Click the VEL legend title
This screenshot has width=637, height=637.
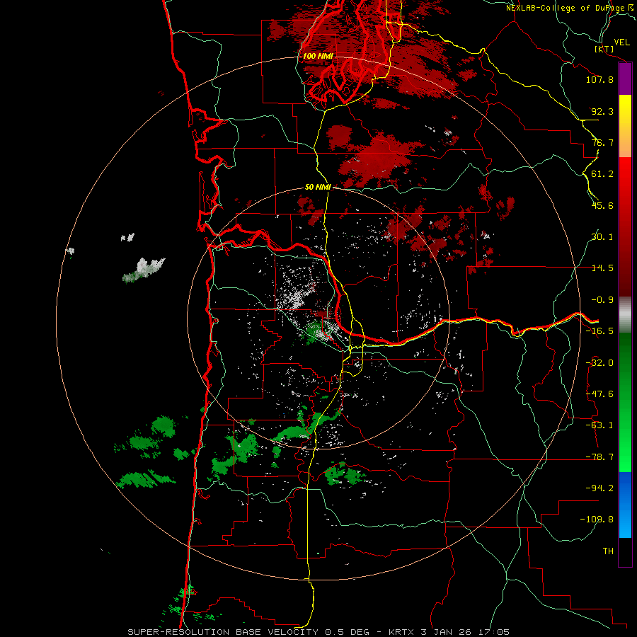[x=622, y=42]
